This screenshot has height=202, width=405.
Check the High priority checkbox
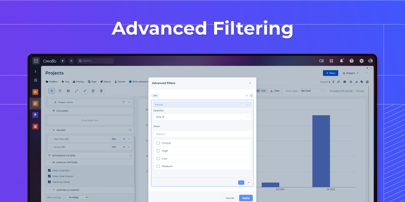[158, 151]
